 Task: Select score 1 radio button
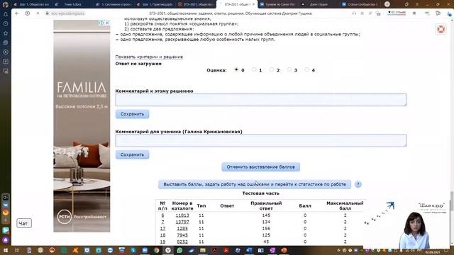click(254, 69)
